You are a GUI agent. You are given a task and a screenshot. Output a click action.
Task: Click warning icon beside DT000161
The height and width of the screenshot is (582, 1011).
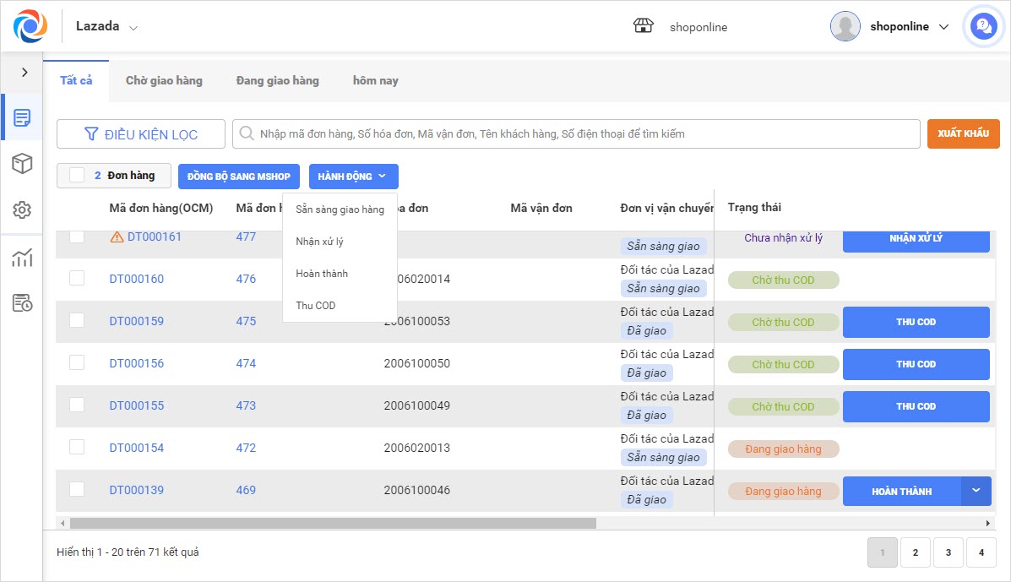click(117, 237)
